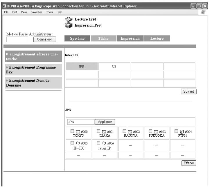The image size is (210, 187).
Task: Click the Mot de Passe Administrateur field
Action: (17, 39)
